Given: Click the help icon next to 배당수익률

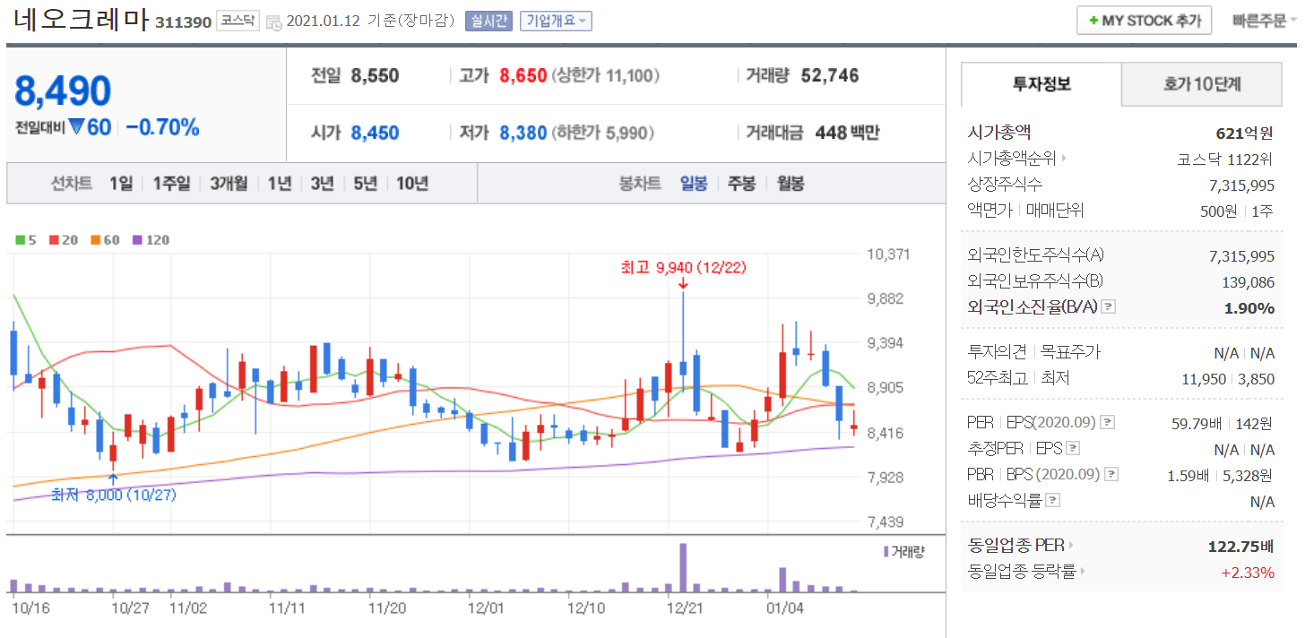Looking at the screenshot, I should (x=1053, y=501).
